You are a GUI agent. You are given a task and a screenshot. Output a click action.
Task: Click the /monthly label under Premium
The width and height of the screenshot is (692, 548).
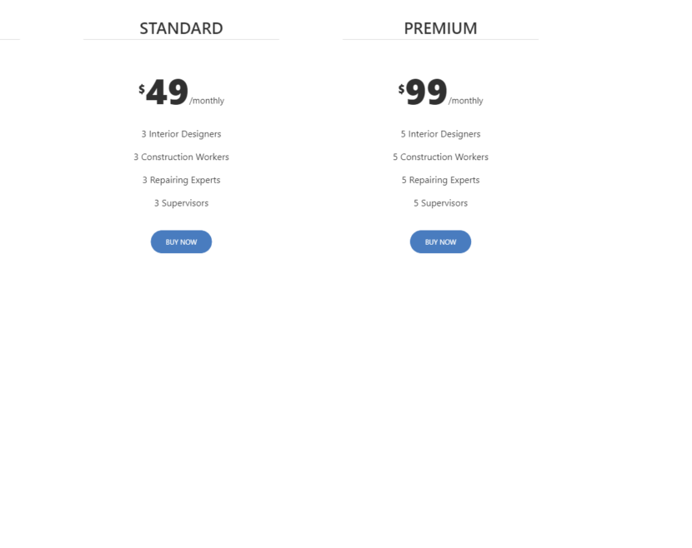(466, 101)
